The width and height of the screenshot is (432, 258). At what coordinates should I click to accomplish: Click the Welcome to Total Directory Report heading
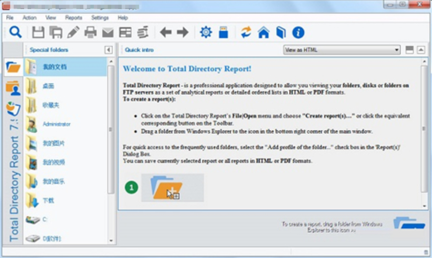(x=187, y=68)
